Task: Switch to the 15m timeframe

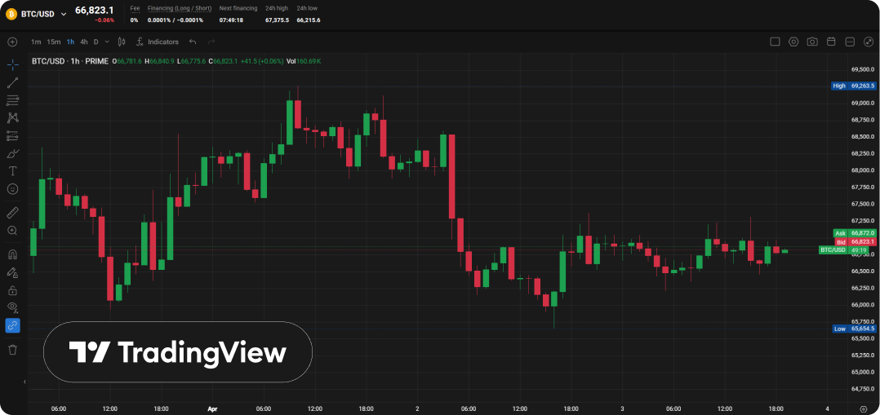Action: tap(53, 42)
